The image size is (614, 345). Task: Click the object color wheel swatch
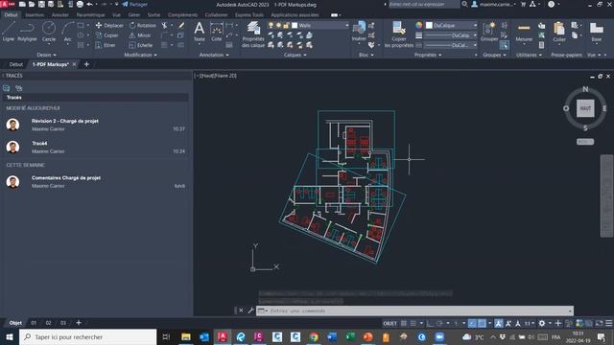tap(419, 26)
